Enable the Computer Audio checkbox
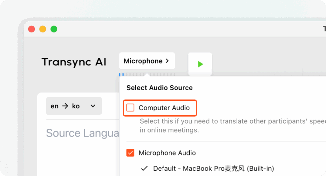326x176 pixels. (x=130, y=108)
